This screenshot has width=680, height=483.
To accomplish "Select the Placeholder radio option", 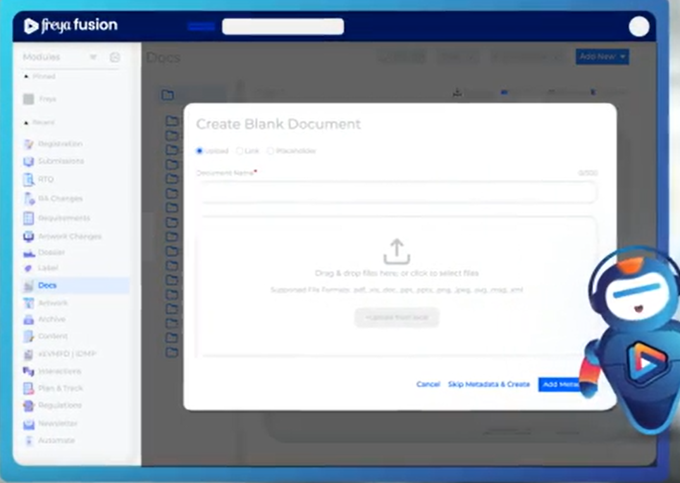I will 271,151.
